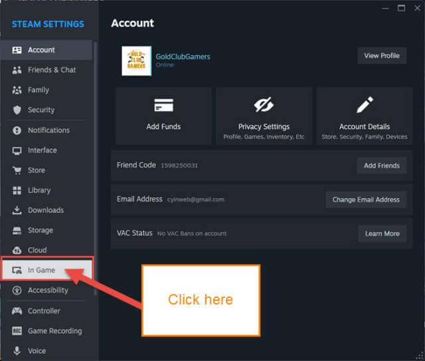The height and width of the screenshot is (361, 425).
Task: Click the Downloads arrow icon
Action: pyautogui.click(x=17, y=210)
